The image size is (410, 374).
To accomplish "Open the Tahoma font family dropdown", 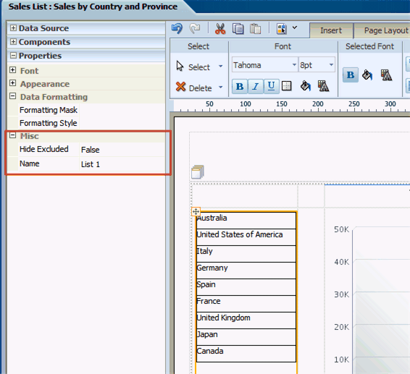I will 294,65.
